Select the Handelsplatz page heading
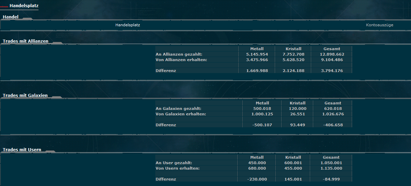The image size is (411, 186). 24,6
